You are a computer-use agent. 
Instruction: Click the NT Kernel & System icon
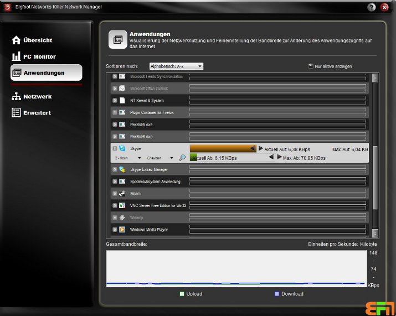[122, 100]
